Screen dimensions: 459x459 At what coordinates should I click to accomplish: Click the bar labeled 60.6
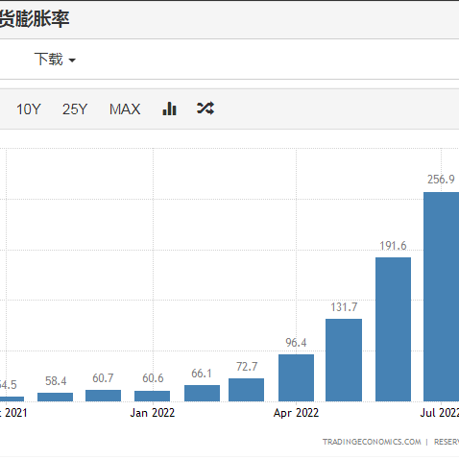pyautogui.click(x=152, y=396)
